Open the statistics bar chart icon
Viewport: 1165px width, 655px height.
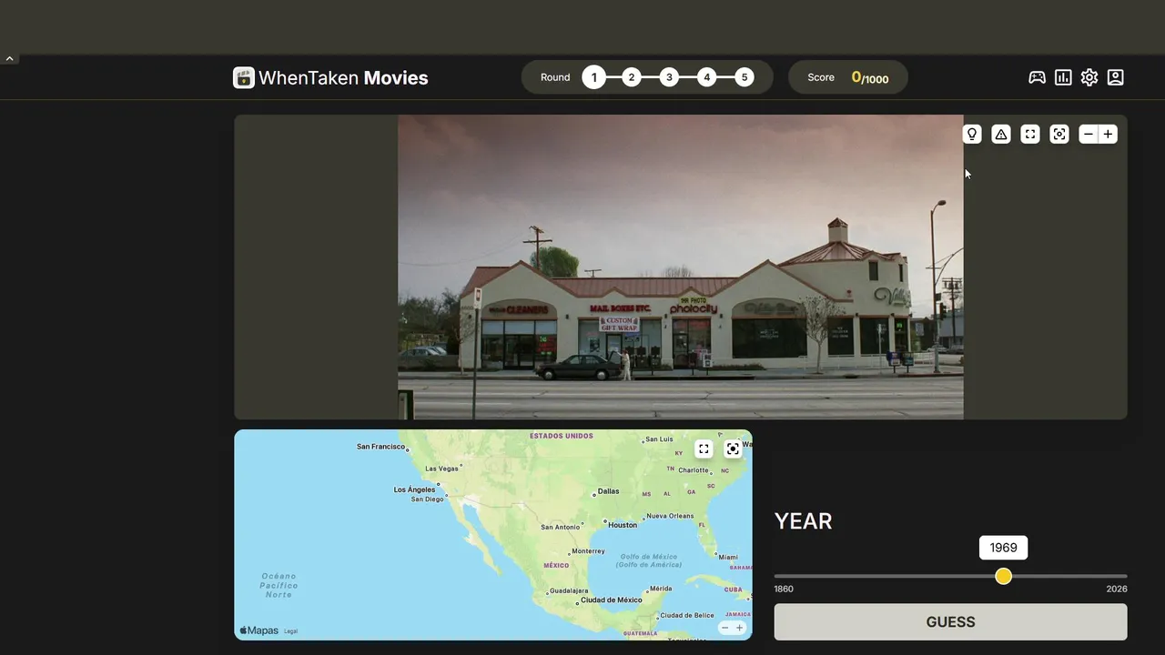pos(1063,77)
